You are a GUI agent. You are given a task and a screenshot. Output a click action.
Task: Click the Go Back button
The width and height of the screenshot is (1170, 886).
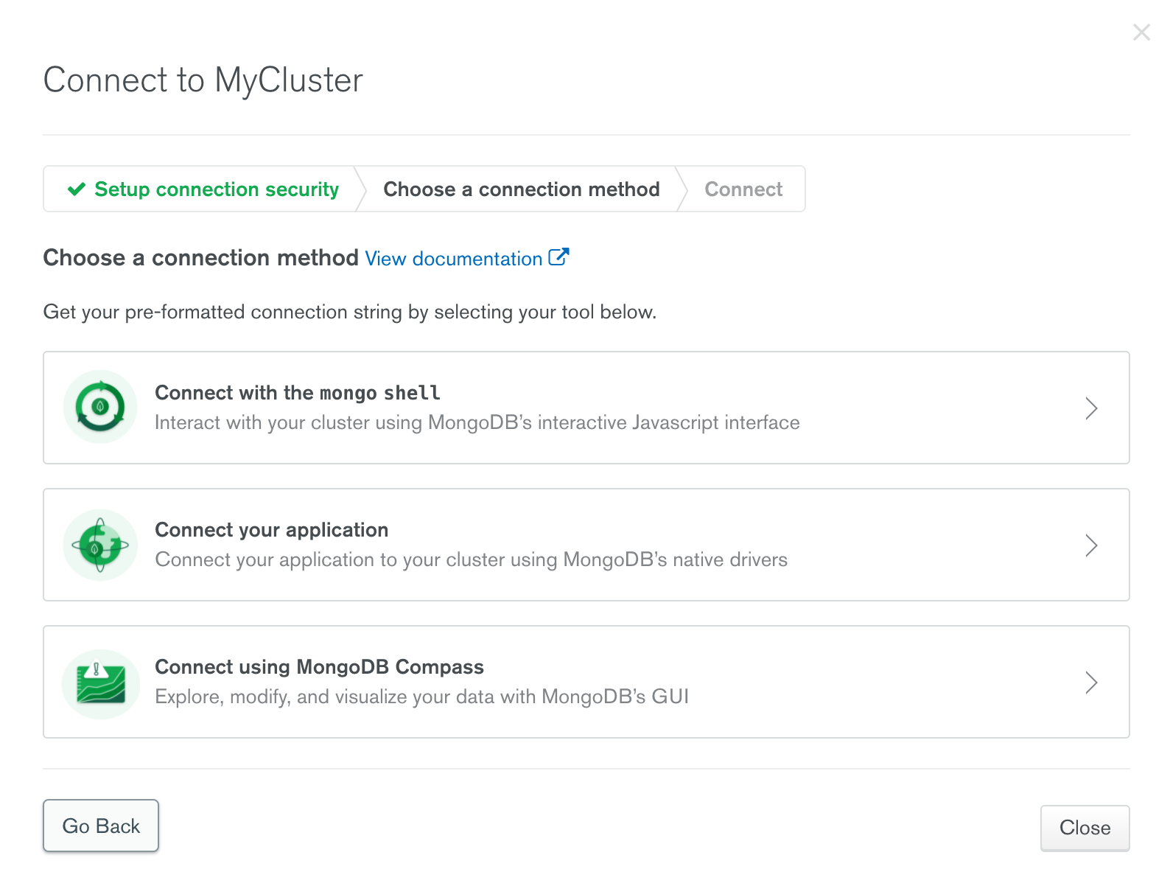coord(101,826)
